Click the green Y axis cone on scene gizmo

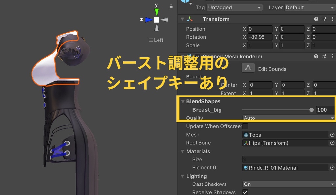coord(157,12)
